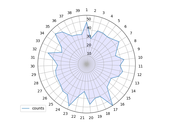The width and height of the screenshot is (169, 127).
Task: Click angular axis label 6
Action: tap(125, 26)
